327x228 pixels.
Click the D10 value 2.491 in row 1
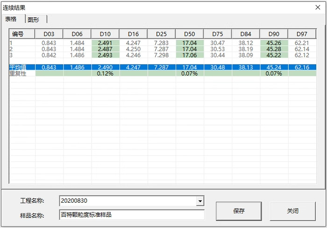(105, 43)
